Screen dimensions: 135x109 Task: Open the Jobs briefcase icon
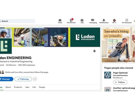[x=82, y=21]
